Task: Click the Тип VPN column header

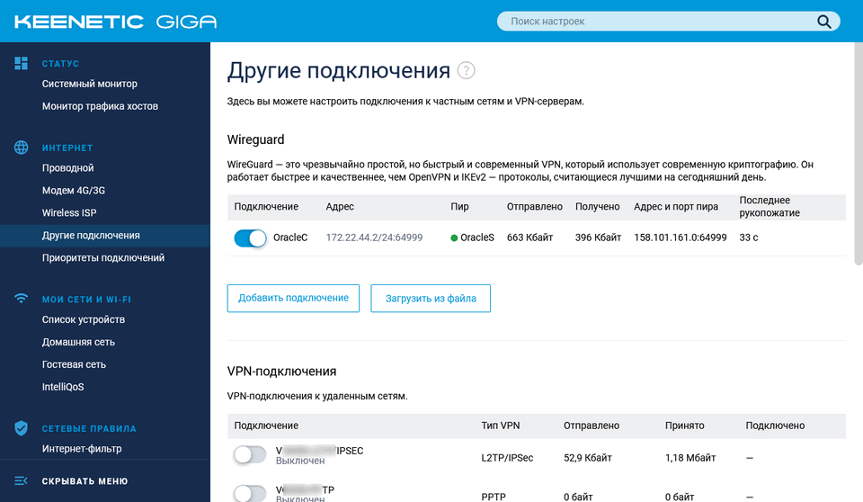Action: (501, 426)
